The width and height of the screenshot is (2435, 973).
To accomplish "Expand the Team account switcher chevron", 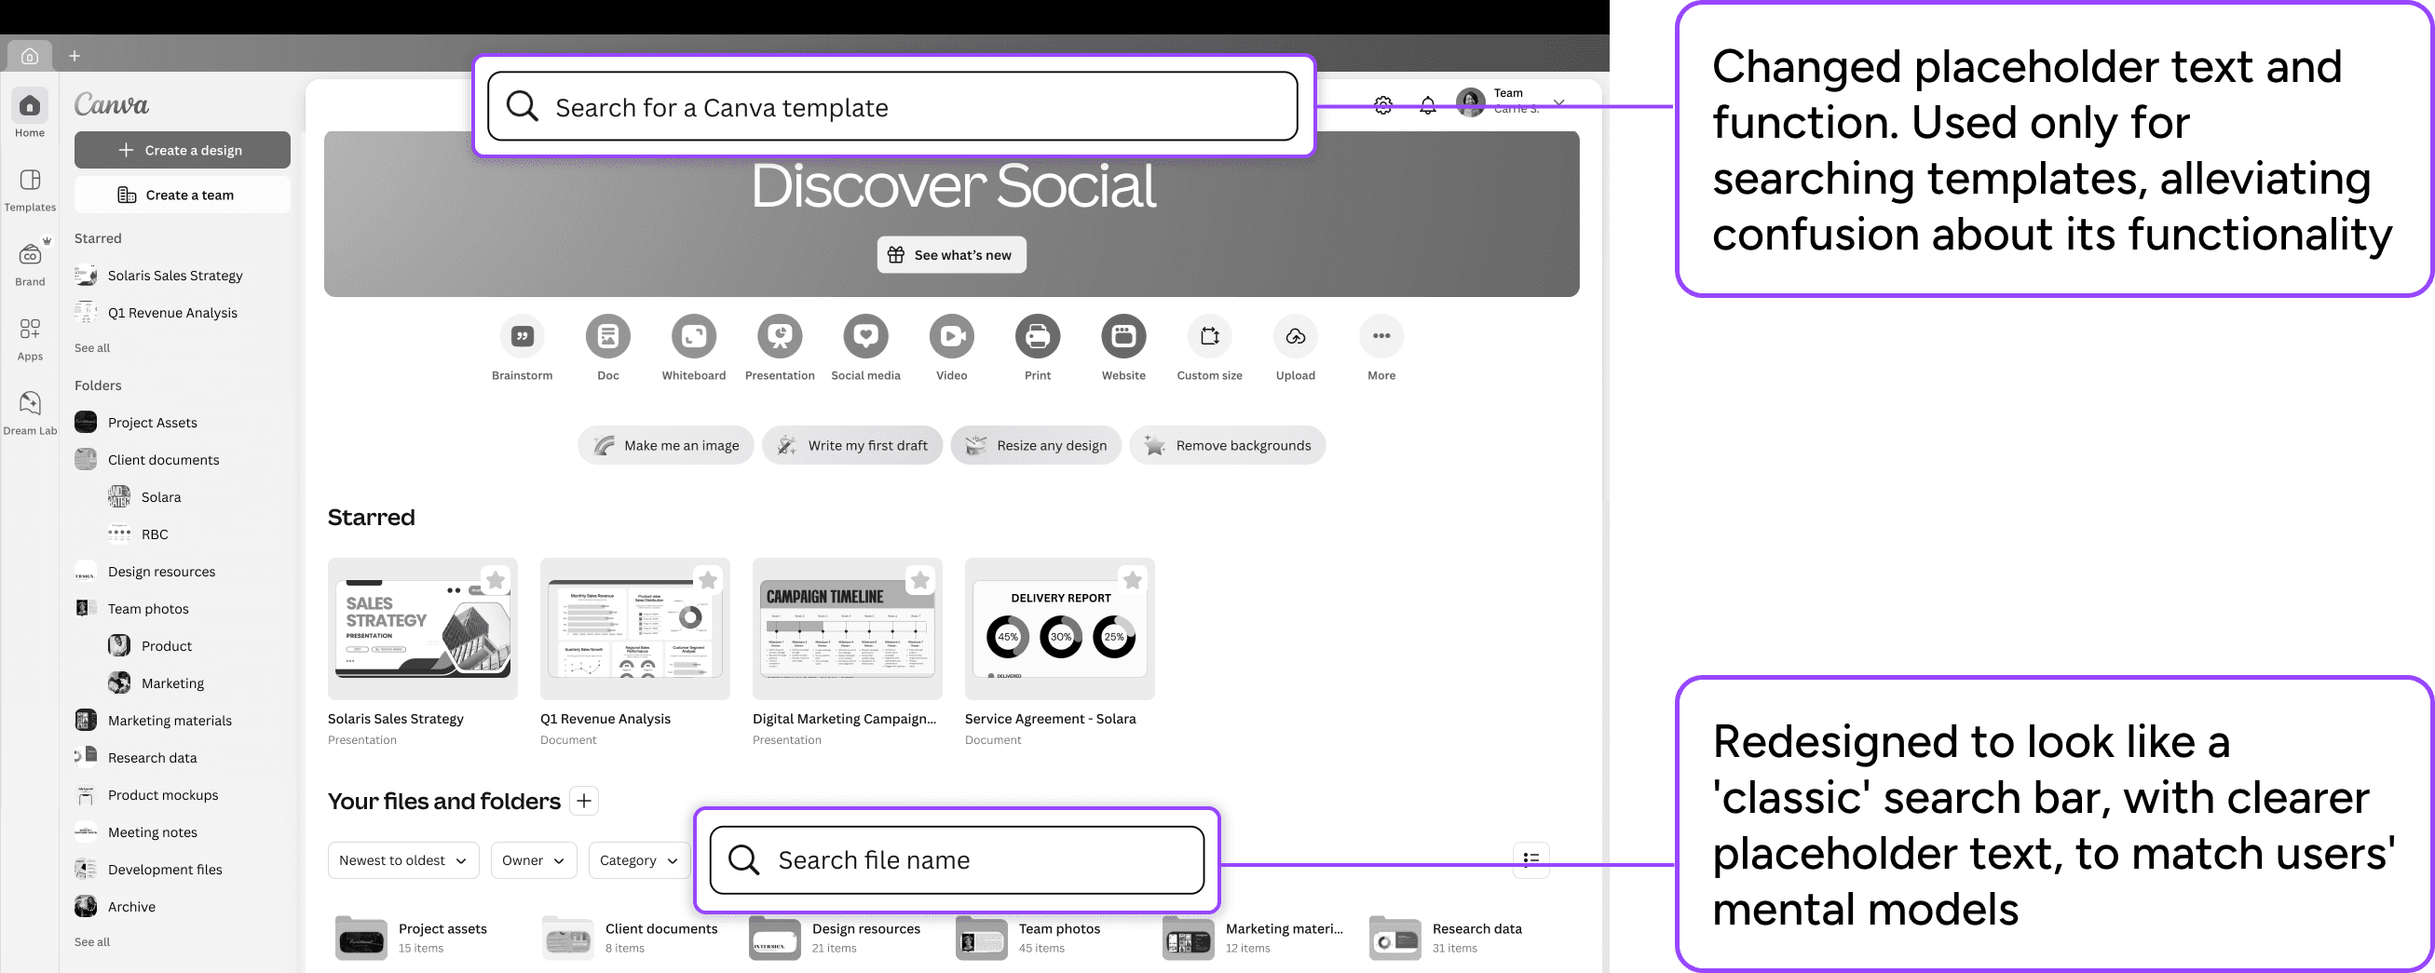I will [x=1558, y=102].
